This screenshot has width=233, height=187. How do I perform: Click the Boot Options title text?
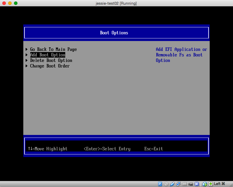coord(114,33)
